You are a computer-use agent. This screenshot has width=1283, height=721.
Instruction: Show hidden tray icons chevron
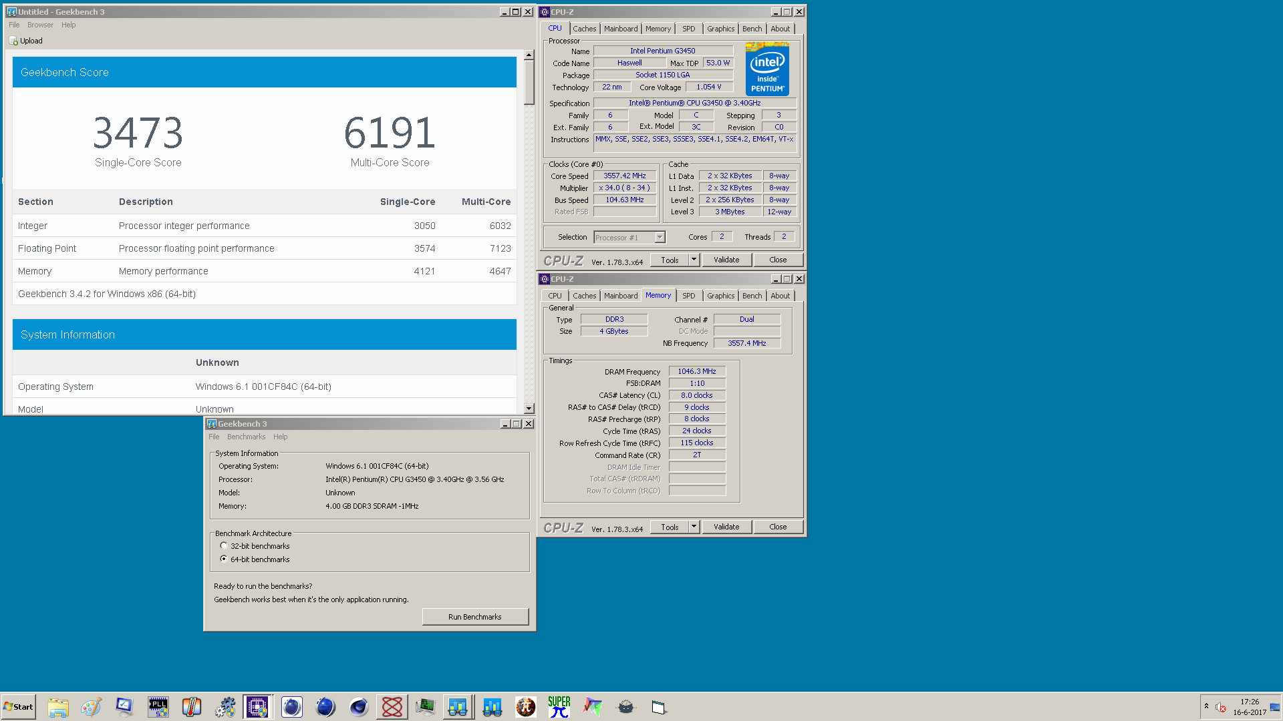1206,706
